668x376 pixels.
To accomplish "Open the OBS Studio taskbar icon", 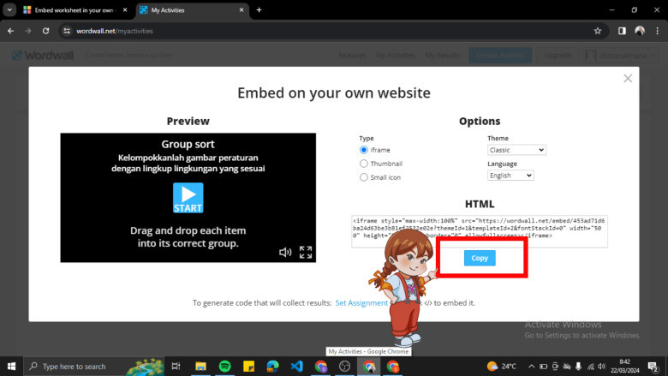I will click(344, 367).
